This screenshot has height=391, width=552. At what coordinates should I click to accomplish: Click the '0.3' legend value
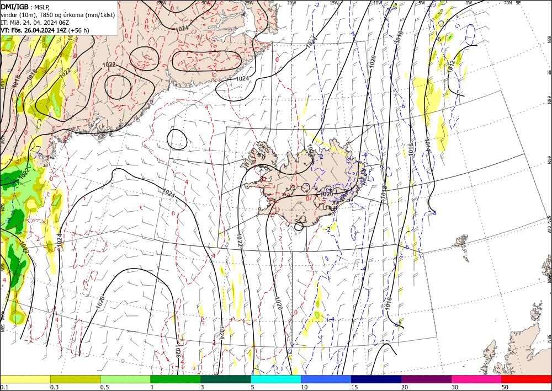54,387
